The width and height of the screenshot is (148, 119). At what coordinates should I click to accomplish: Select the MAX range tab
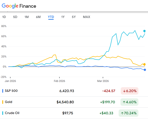pyautogui.click(x=87, y=17)
